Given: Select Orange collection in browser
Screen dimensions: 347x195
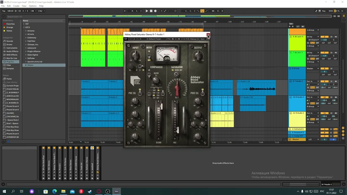Looking at the screenshot, I should [x=9, y=27].
